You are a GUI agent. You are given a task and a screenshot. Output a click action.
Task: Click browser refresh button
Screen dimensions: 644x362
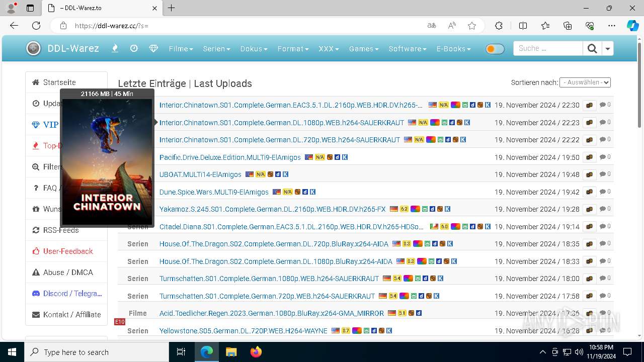click(36, 26)
